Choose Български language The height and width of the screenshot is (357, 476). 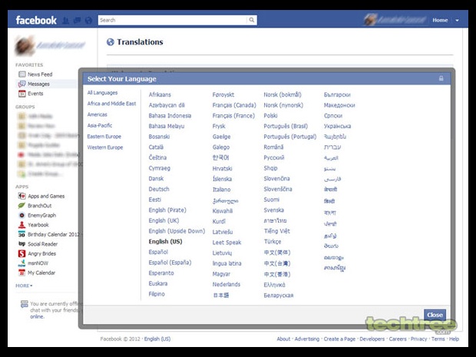point(337,94)
